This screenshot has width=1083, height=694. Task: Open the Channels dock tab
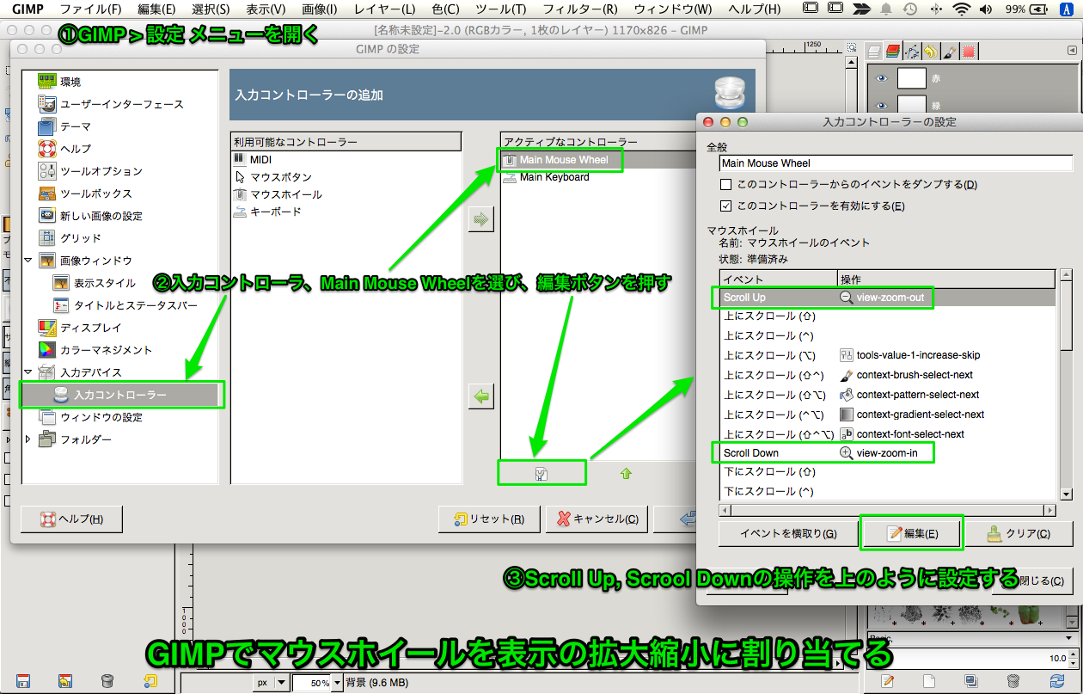pyautogui.click(x=895, y=52)
